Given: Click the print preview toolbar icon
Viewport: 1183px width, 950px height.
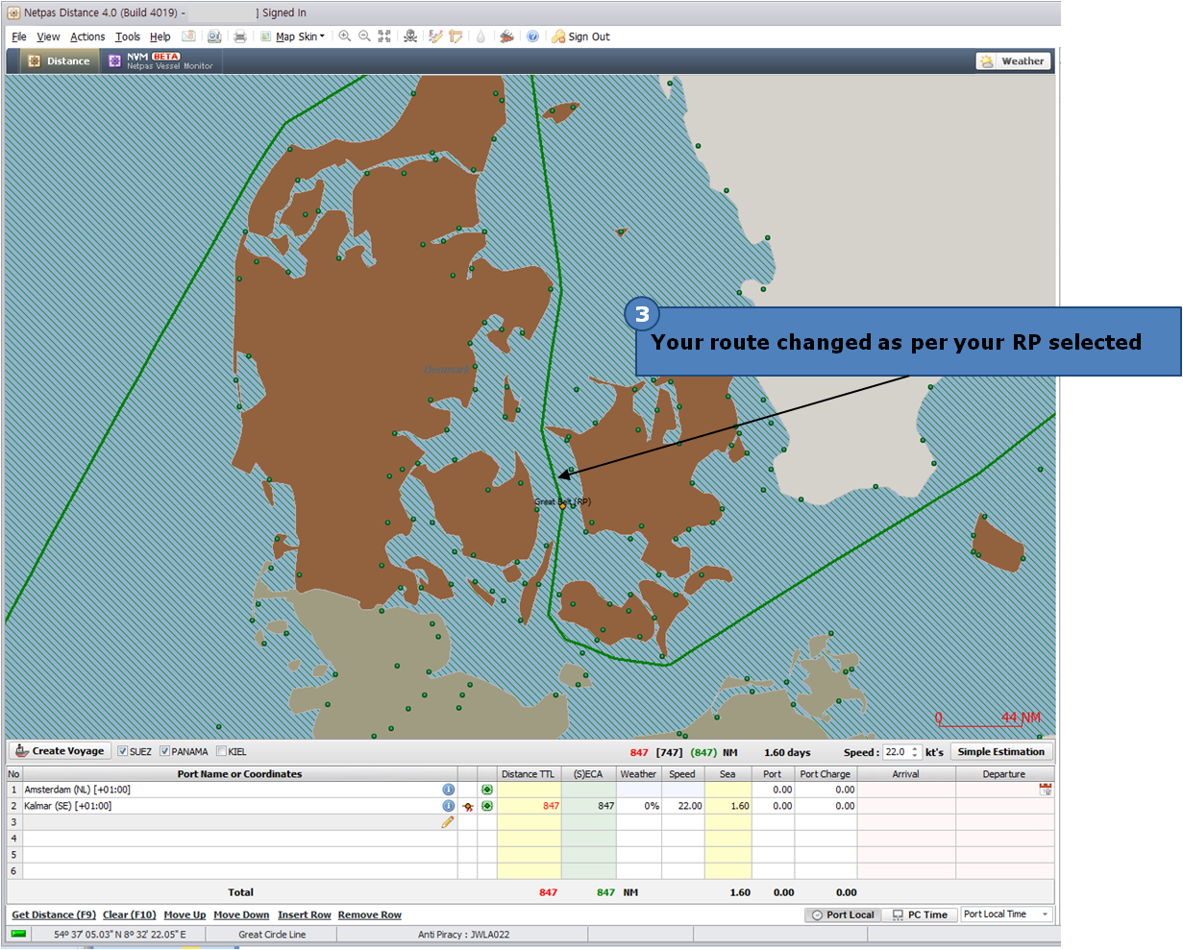Looking at the screenshot, I should (x=214, y=37).
